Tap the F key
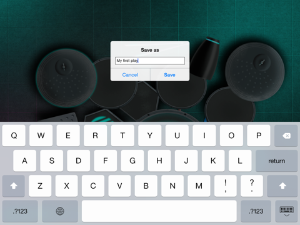The width and height of the screenshot is (300, 225). click(x=106, y=161)
